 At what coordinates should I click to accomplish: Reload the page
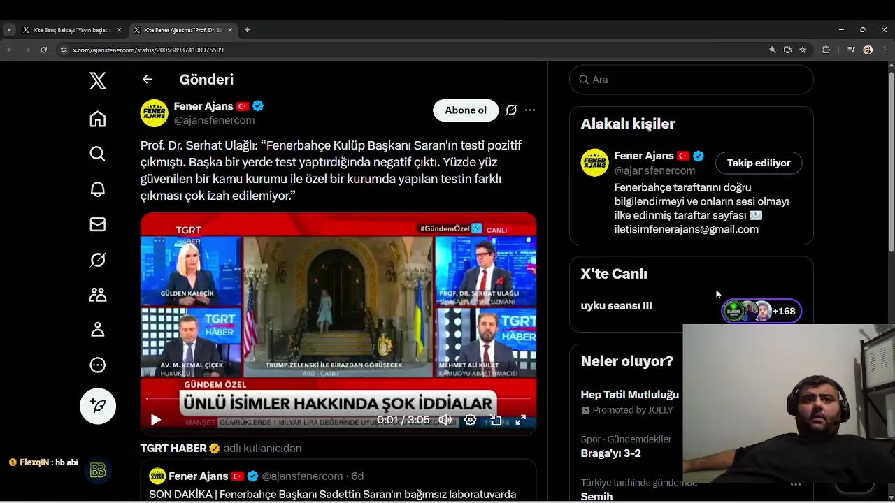[44, 50]
